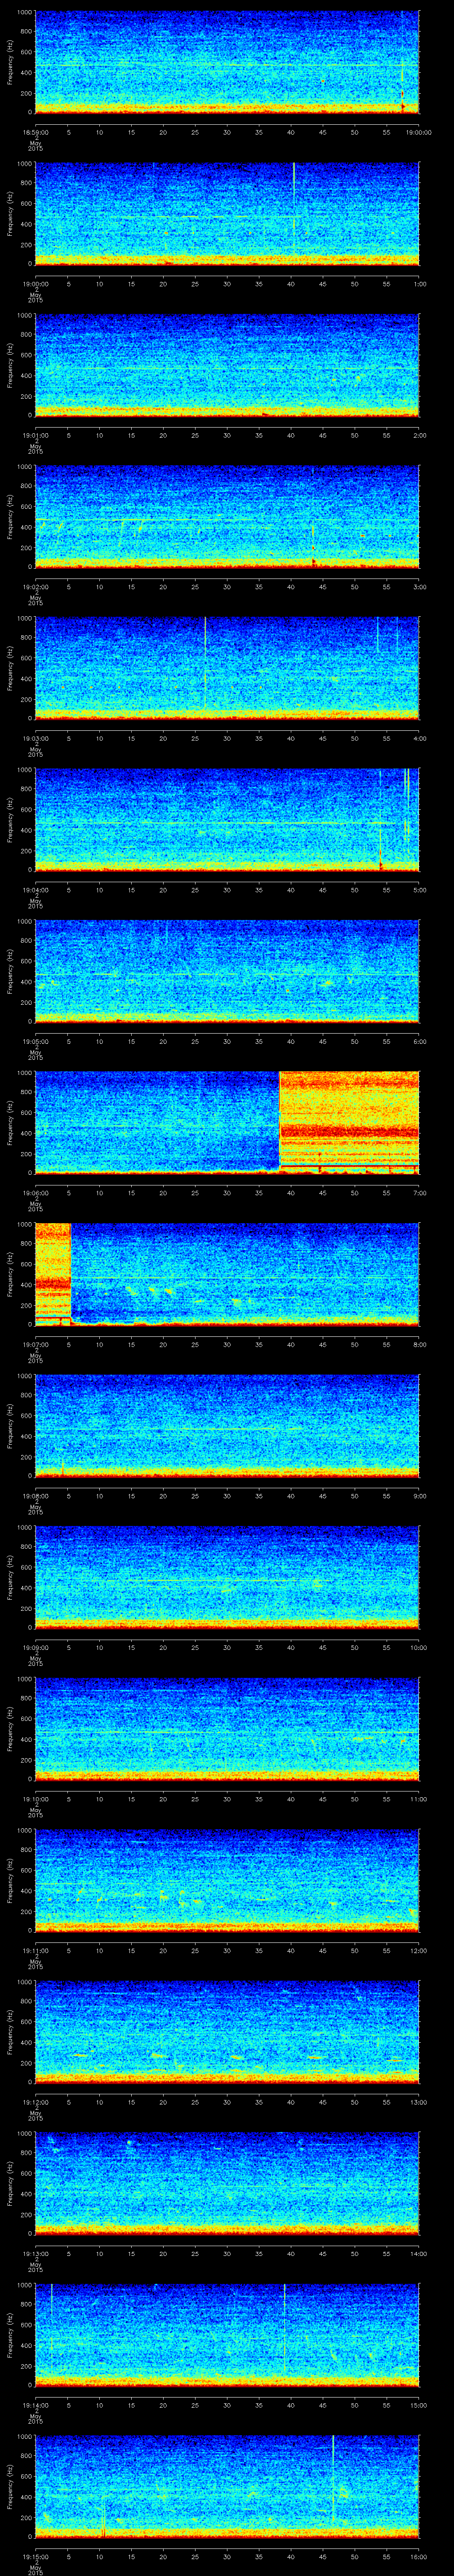Click the loud broadband noise block in 19:06:00 panel
454x2576 pixels.
pyautogui.click(x=349, y=1122)
